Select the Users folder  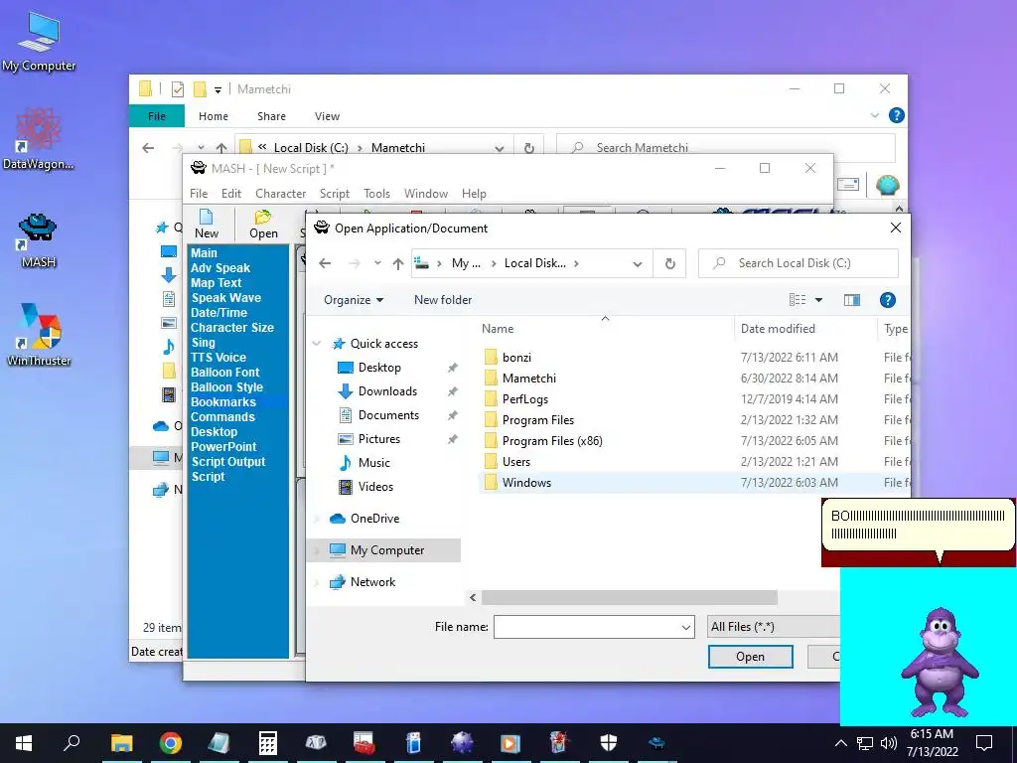point(515,462)
